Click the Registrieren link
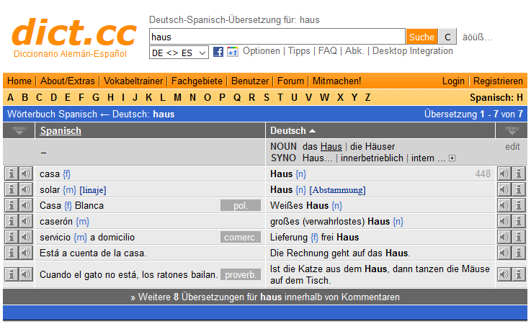Viewport: 531px width, 324px height. [498, 81]
